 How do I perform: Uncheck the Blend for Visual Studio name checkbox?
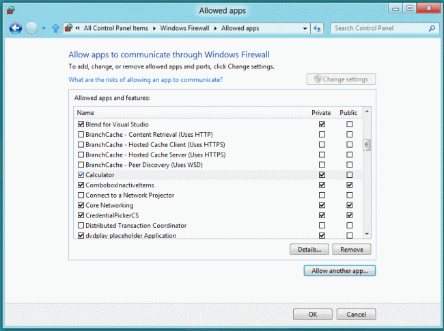click(81, 124)
